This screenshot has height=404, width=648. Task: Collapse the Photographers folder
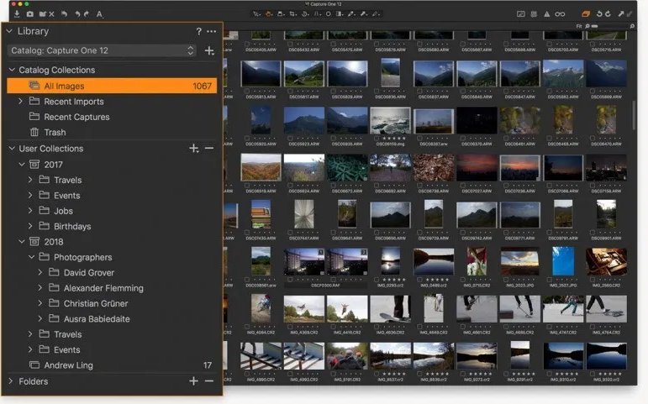pos(31,257)
